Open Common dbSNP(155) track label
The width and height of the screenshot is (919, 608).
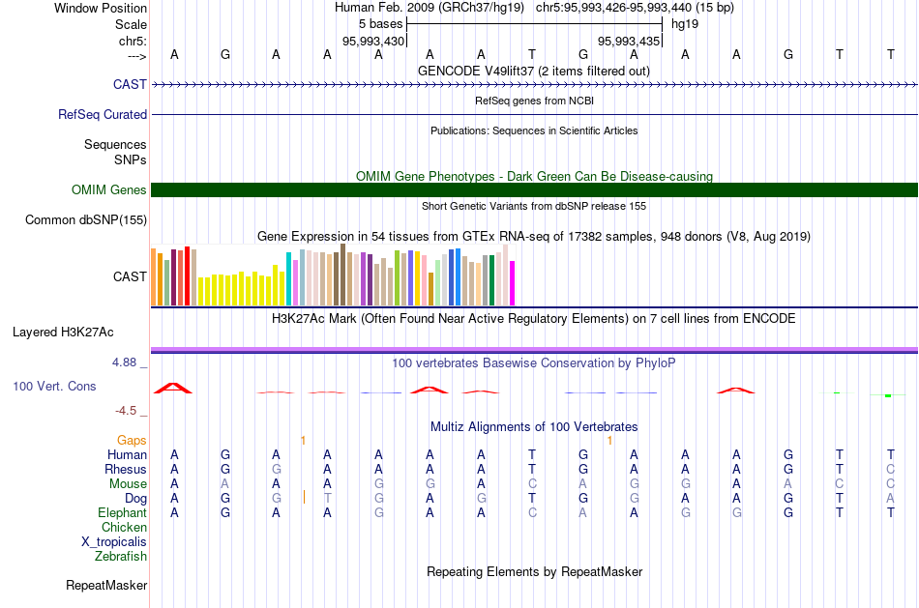[85, 219]
